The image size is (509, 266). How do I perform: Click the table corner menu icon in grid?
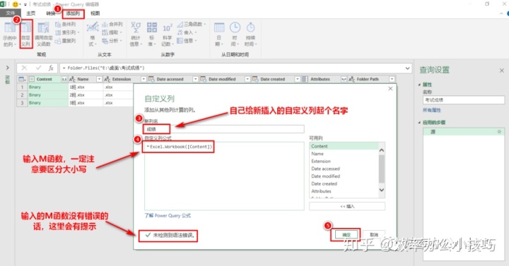click(22, 79)
